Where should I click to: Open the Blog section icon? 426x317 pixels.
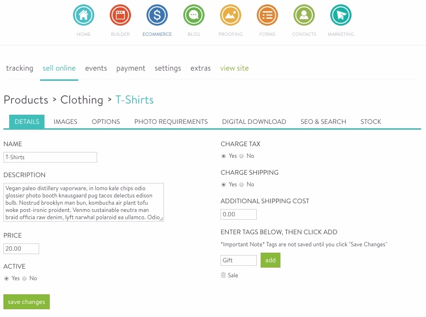[193, 15]
